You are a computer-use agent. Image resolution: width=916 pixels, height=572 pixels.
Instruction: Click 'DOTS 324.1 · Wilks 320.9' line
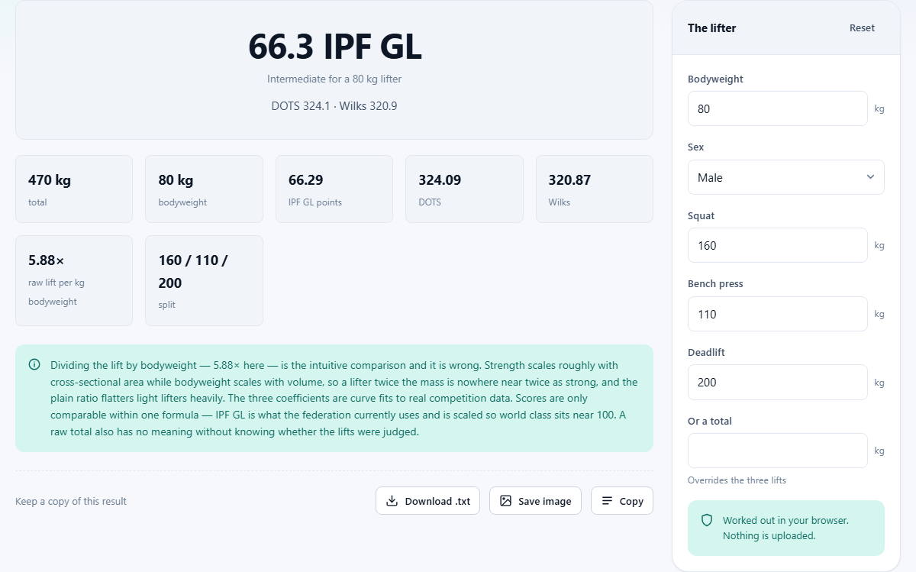coord(334,106)
